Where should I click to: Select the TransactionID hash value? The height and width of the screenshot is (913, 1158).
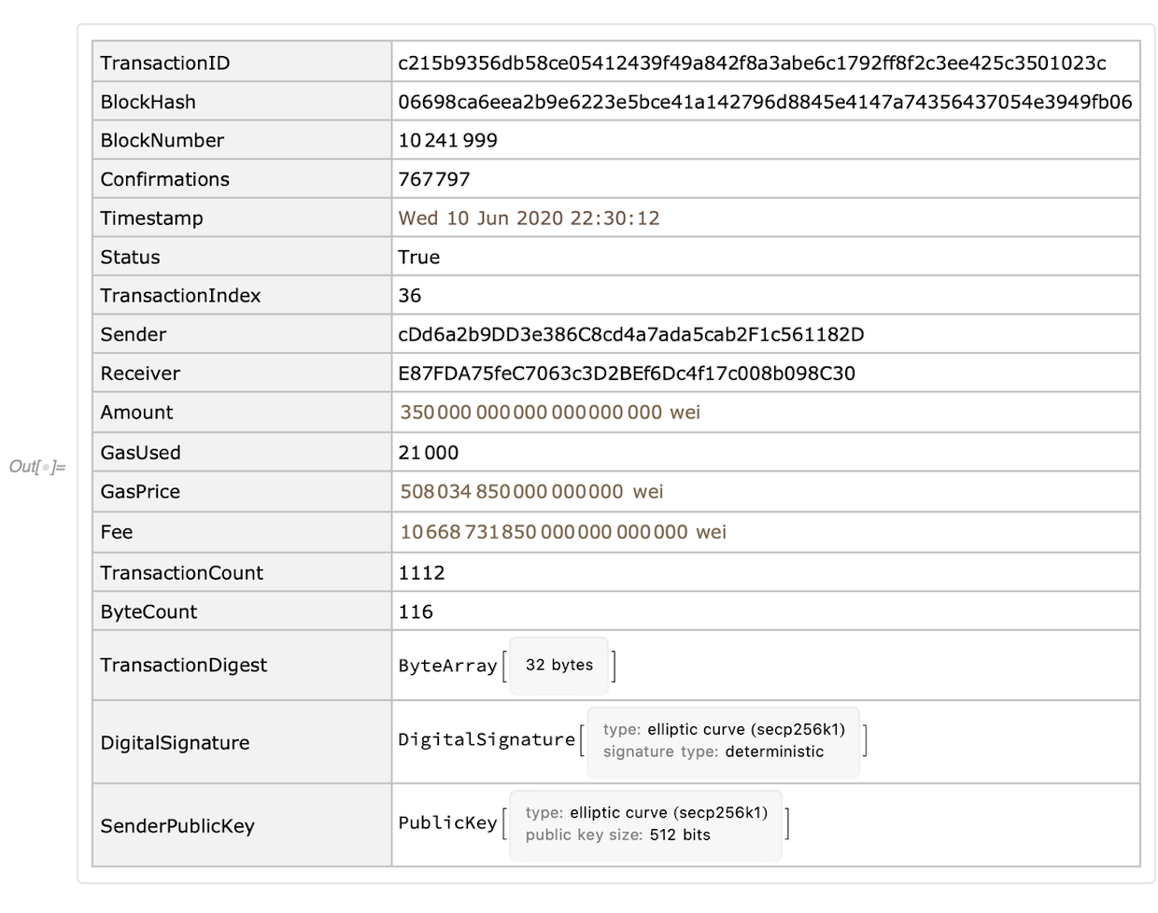pos(752,63)
